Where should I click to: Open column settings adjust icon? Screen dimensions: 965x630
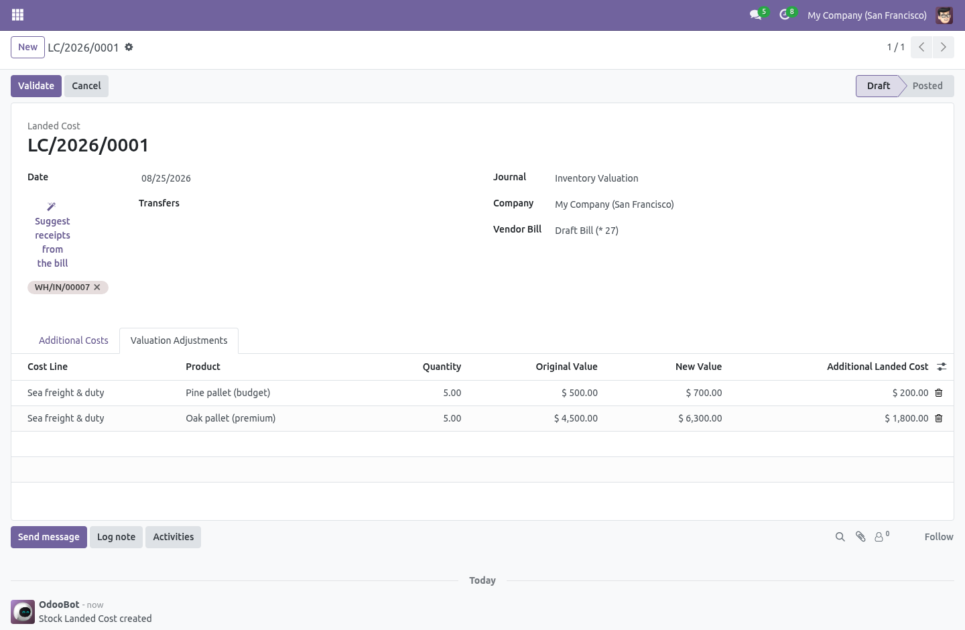942,367
